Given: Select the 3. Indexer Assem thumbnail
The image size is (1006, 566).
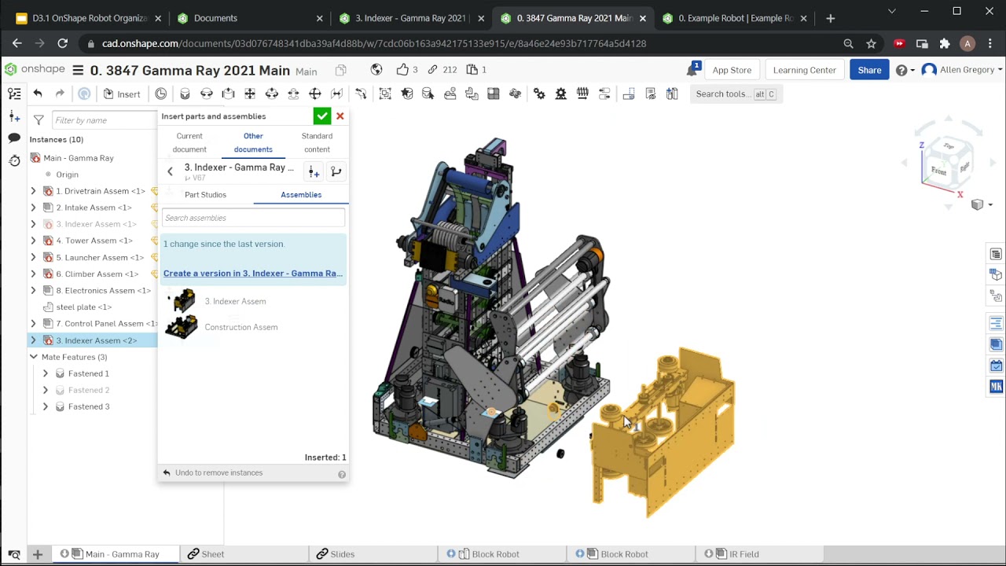Looking at the screenshot, I should tap(183, 301).
